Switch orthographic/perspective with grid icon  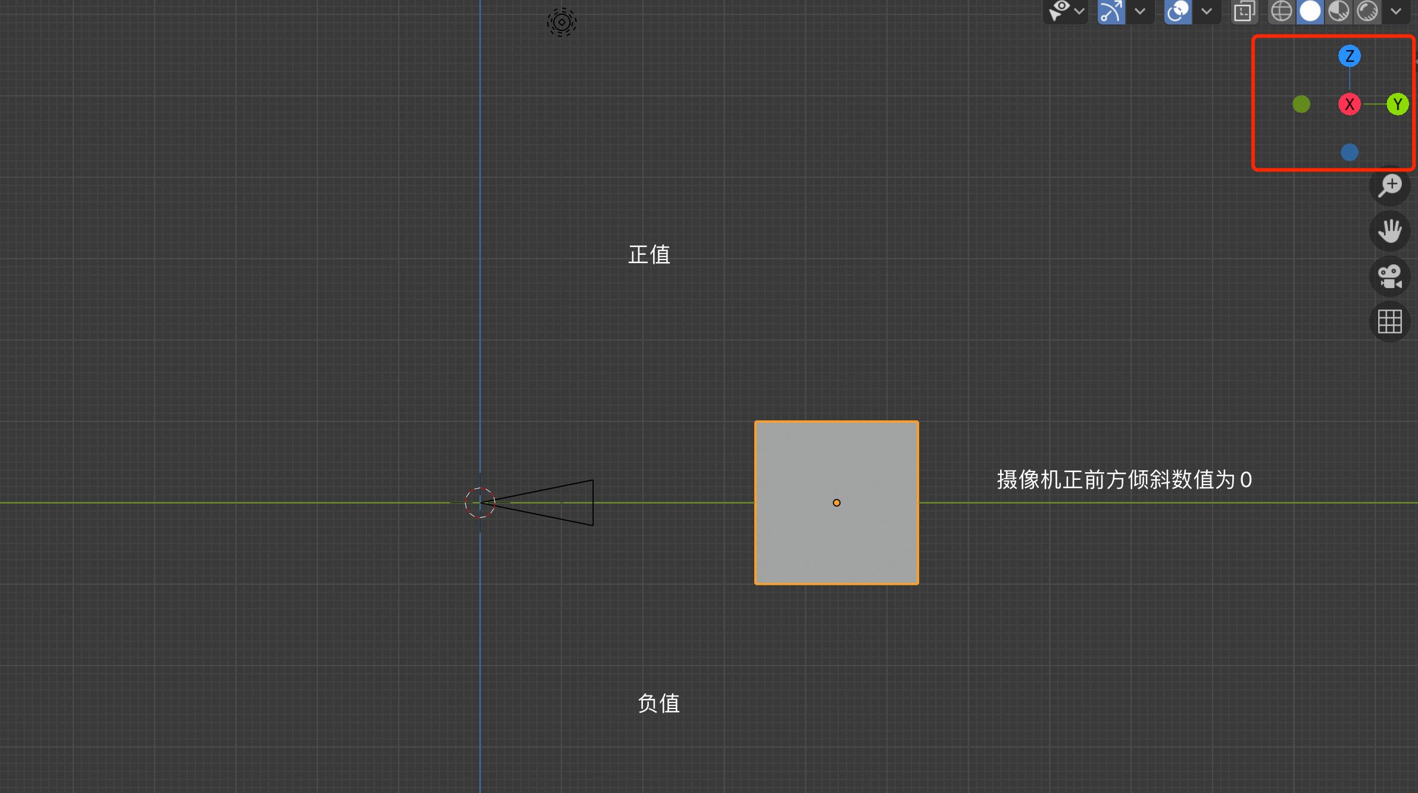click(x=1390, y=322)
